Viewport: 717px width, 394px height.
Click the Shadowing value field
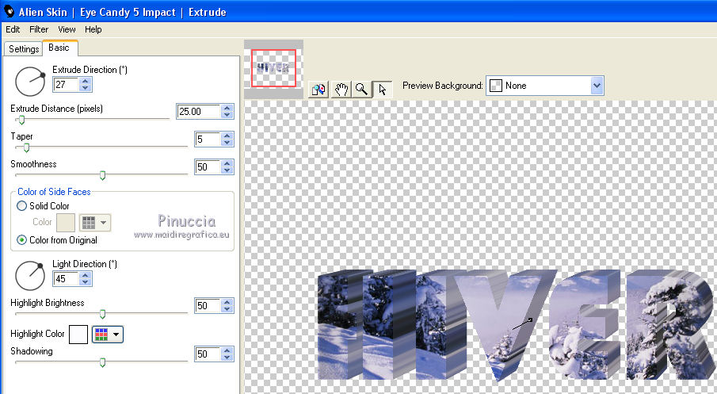click(208, 354)
